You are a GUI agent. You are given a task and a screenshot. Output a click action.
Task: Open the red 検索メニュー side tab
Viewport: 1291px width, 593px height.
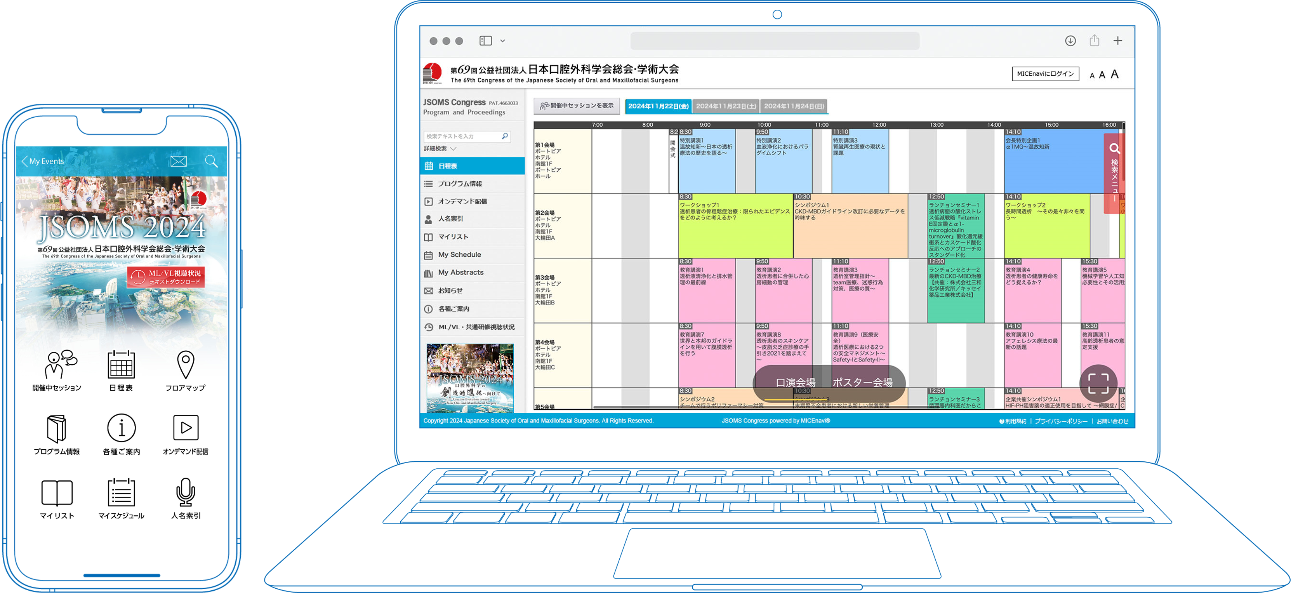pos(1115,173)
